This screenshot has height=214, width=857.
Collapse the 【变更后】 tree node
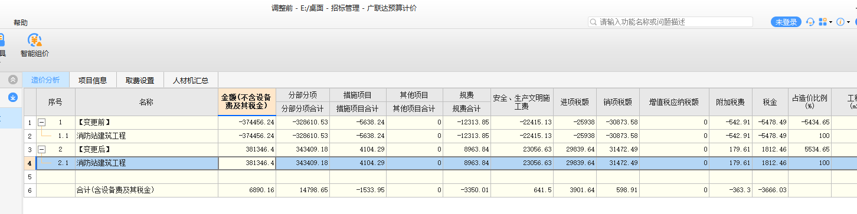click(x=41, y=149)
